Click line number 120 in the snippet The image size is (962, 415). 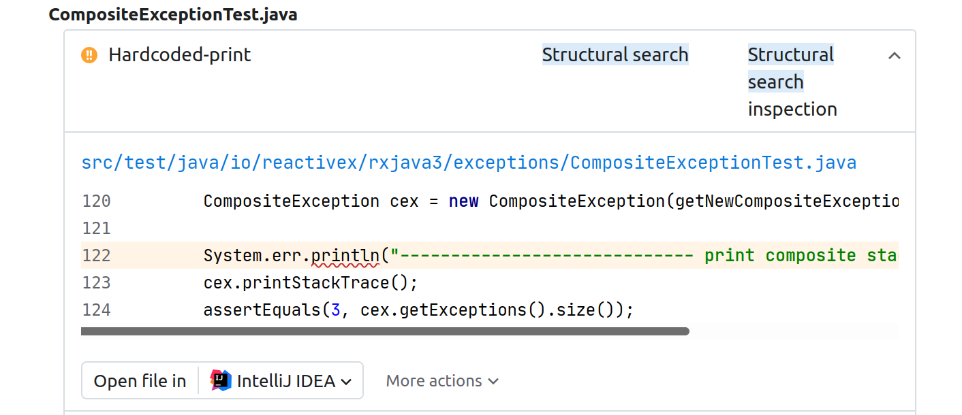(x=96, y=201)
